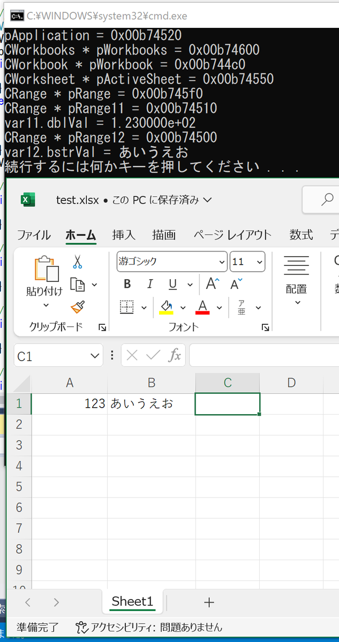Click the Cut scissors icon
Screen dimensions: 339x642
coord(78,262)
